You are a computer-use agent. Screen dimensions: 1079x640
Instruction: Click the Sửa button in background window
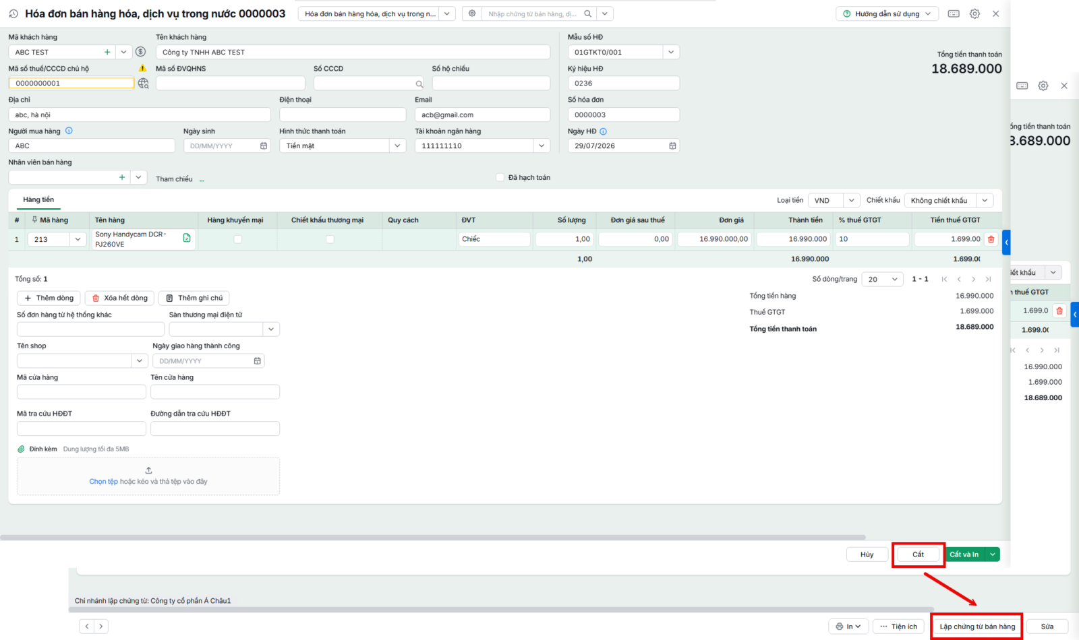pos(1047,627)
